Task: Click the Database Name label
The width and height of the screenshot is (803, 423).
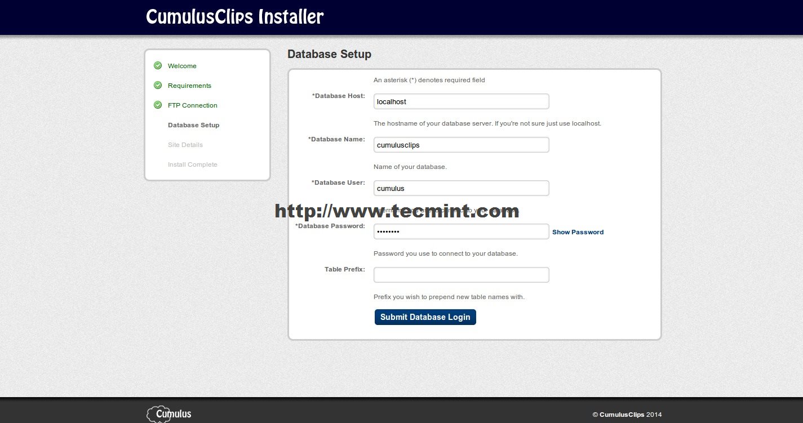Action: (x=336, y=139)
